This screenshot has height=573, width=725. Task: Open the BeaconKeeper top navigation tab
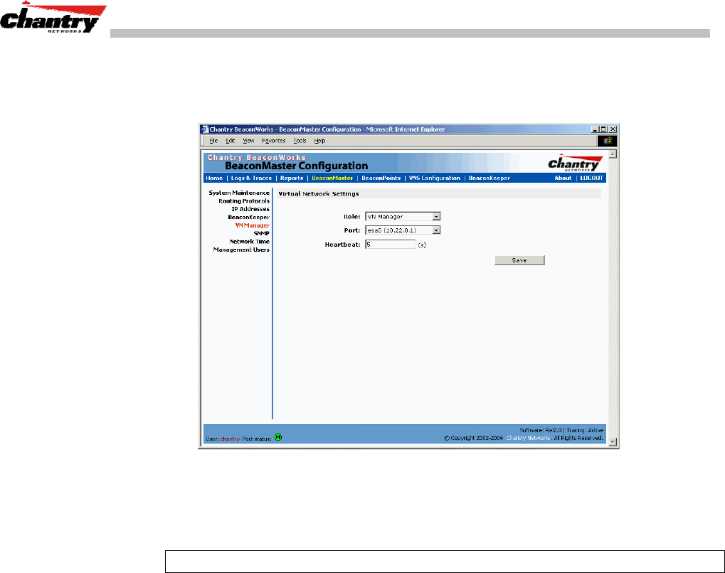(x=489, y=178)
